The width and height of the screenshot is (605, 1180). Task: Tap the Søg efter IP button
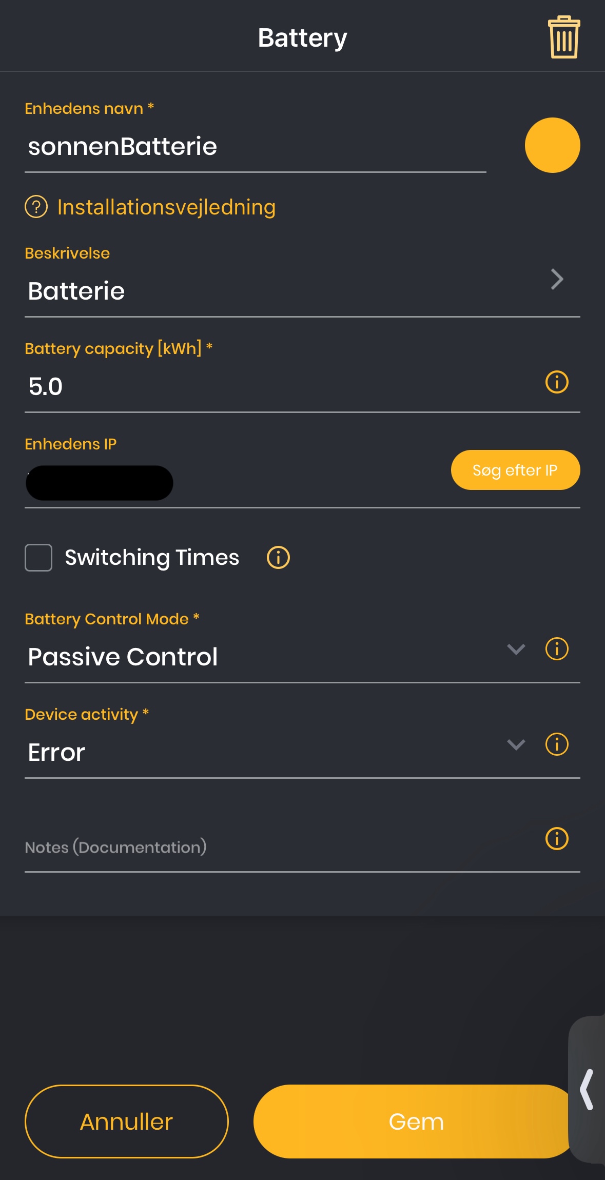coord(515,470)
